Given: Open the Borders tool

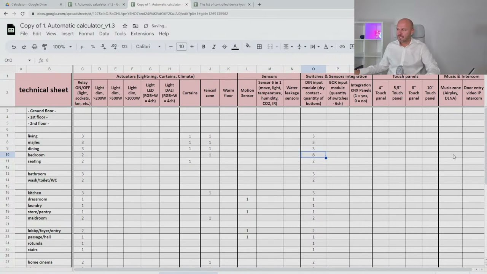Looking at the screenshot, I should click(259, 46).
